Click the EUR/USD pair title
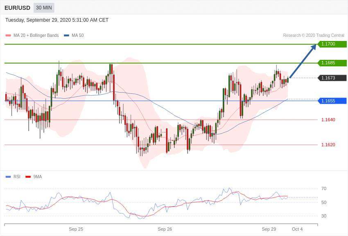This screenshot has height=236, width=348. coord(17,8)
